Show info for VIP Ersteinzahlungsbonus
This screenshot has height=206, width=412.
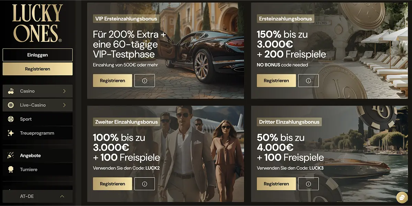click(145, 81)
